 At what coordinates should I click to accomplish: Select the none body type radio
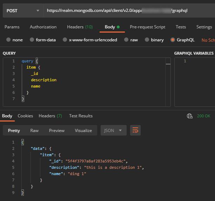click(8, 40)
